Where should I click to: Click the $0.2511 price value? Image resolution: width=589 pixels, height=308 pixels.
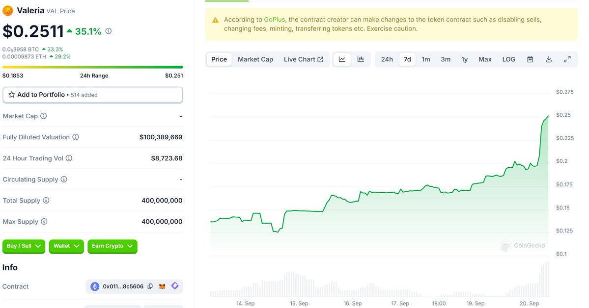(33, 31)
